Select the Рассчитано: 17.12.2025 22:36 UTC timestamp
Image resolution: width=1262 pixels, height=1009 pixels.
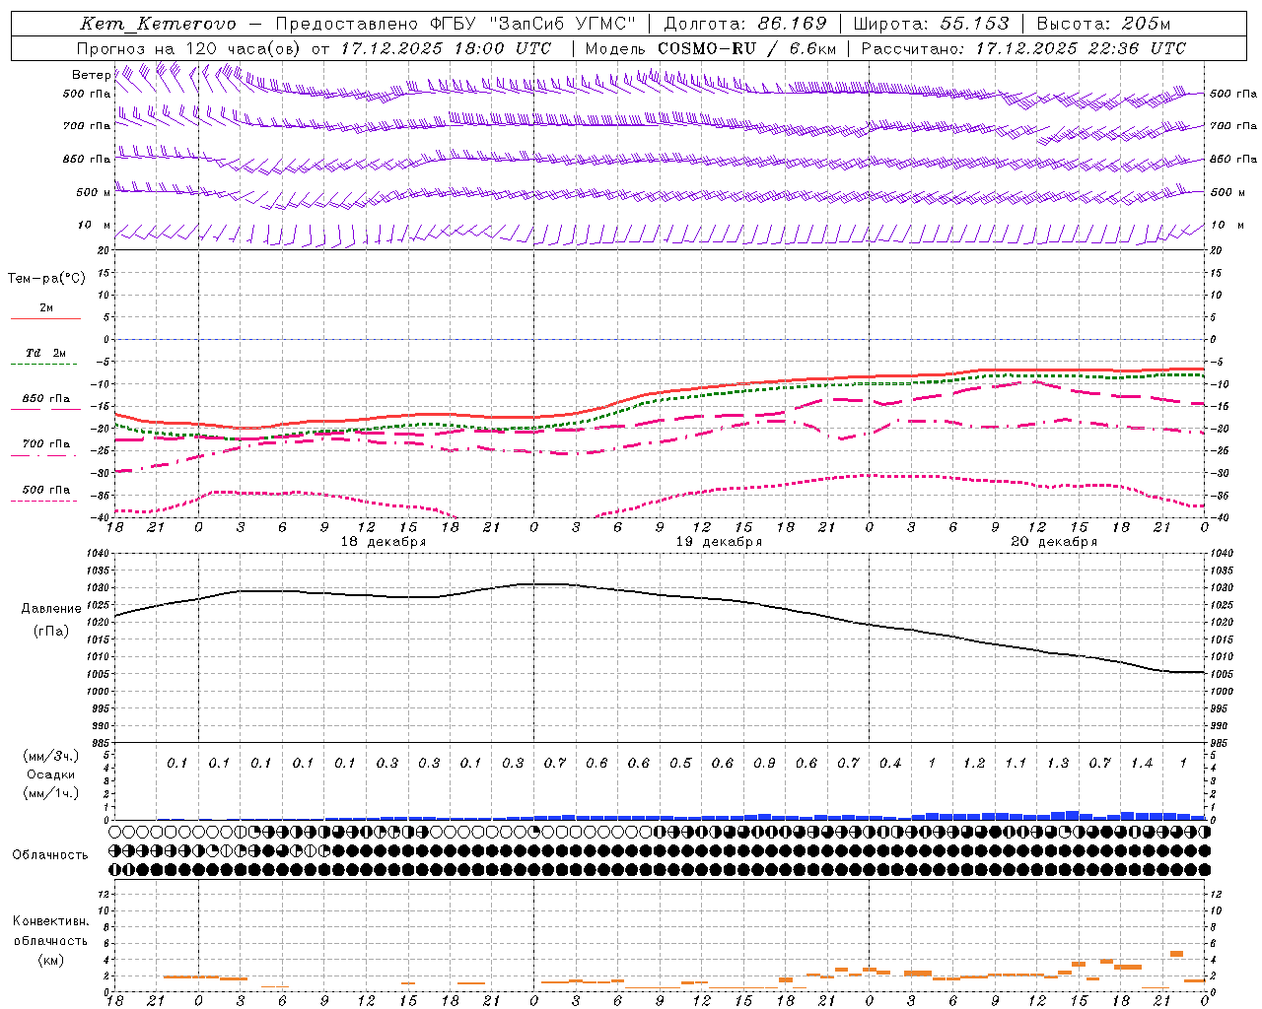click(1023, 48)
